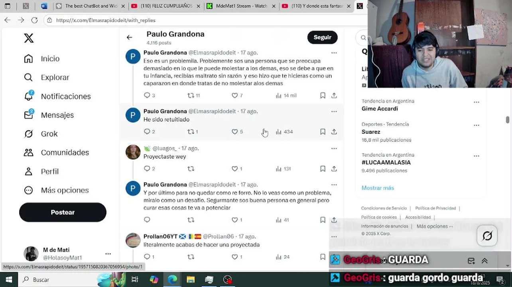Open Grok in sidebar
This screenshot has height=287, width=512.
41,134
